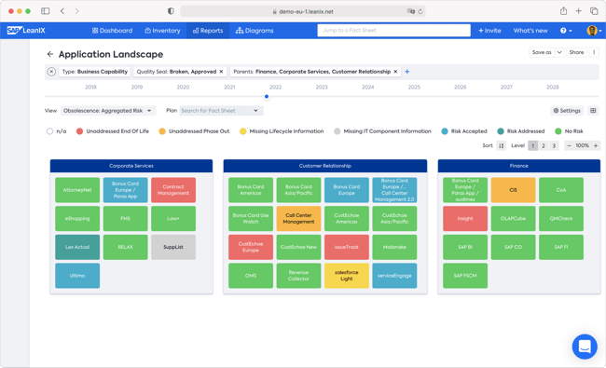Screen dimensions: 606x368
Task: Navigate back in Safari
Action: pyautogui.click(x=62, y=11)
